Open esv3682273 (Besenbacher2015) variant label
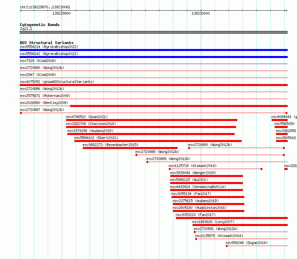Image resolution: width=297 pixels, height=259 pixels. coord(110,145)
